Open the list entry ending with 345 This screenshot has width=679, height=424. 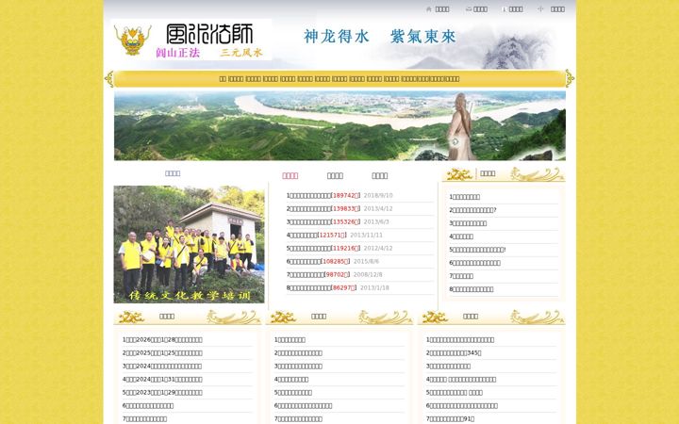point(454,353)
